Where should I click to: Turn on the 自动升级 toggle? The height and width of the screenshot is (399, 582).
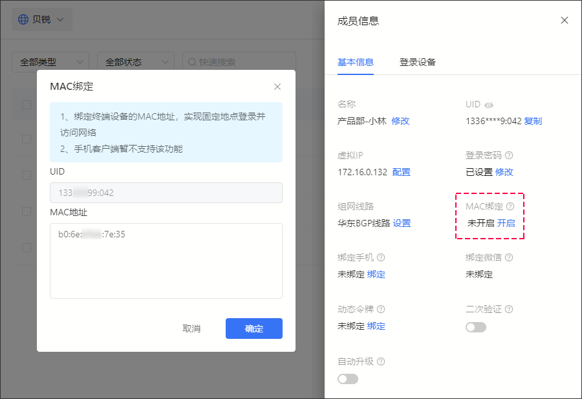[348, 379]
